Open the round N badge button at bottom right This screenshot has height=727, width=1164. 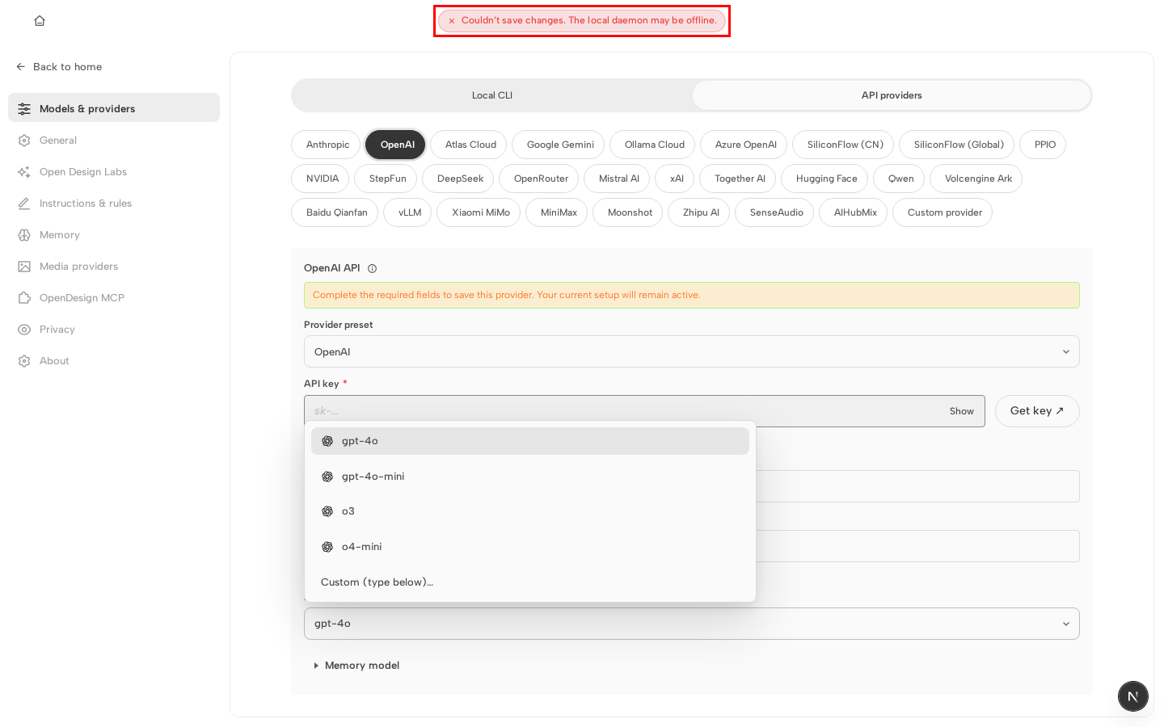tap(1133, 696)
